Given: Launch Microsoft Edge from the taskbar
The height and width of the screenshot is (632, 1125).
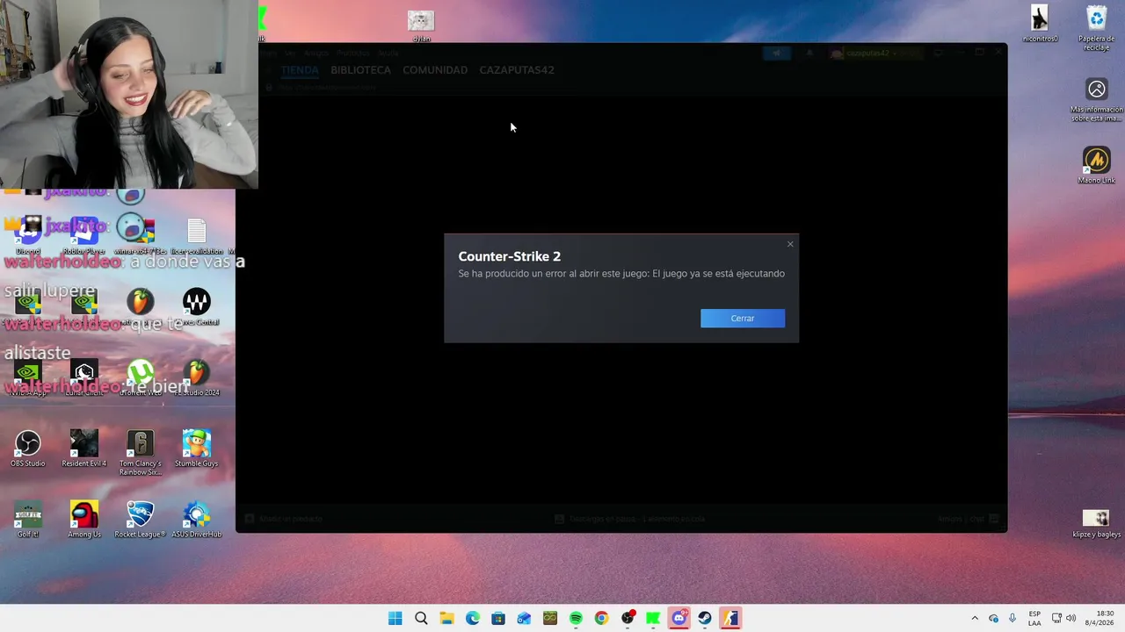Looking at the screenshot, I should 472,618.
